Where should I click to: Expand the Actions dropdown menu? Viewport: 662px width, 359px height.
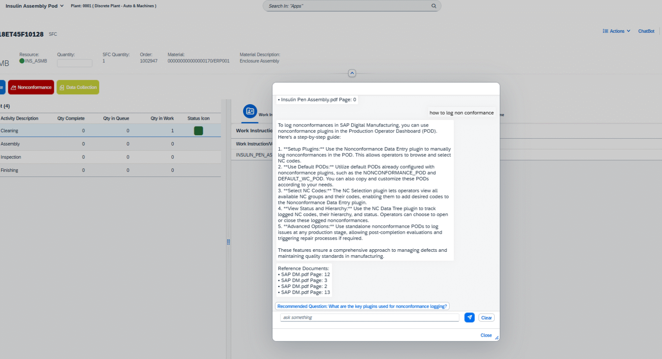(x=617, y=31)
